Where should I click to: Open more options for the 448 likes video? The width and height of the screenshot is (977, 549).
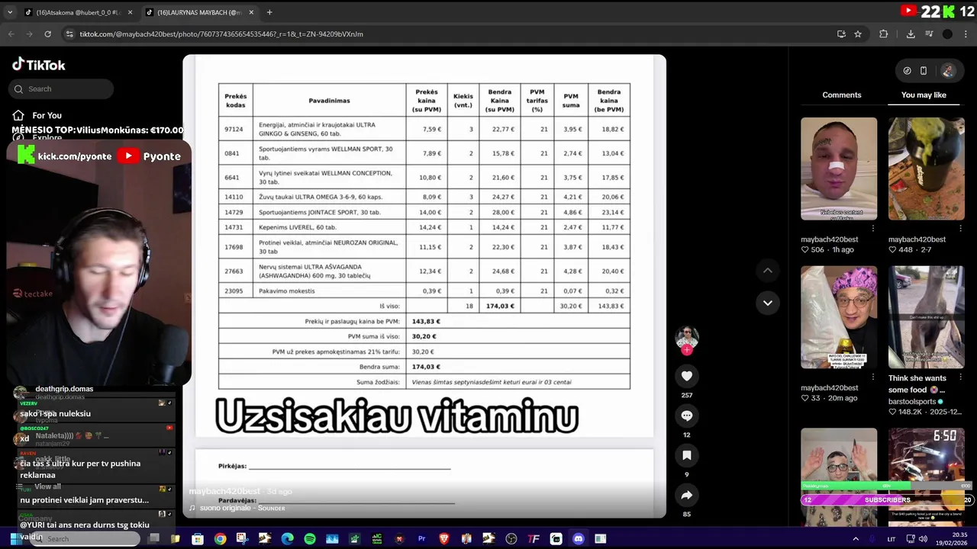click(960, 227)
